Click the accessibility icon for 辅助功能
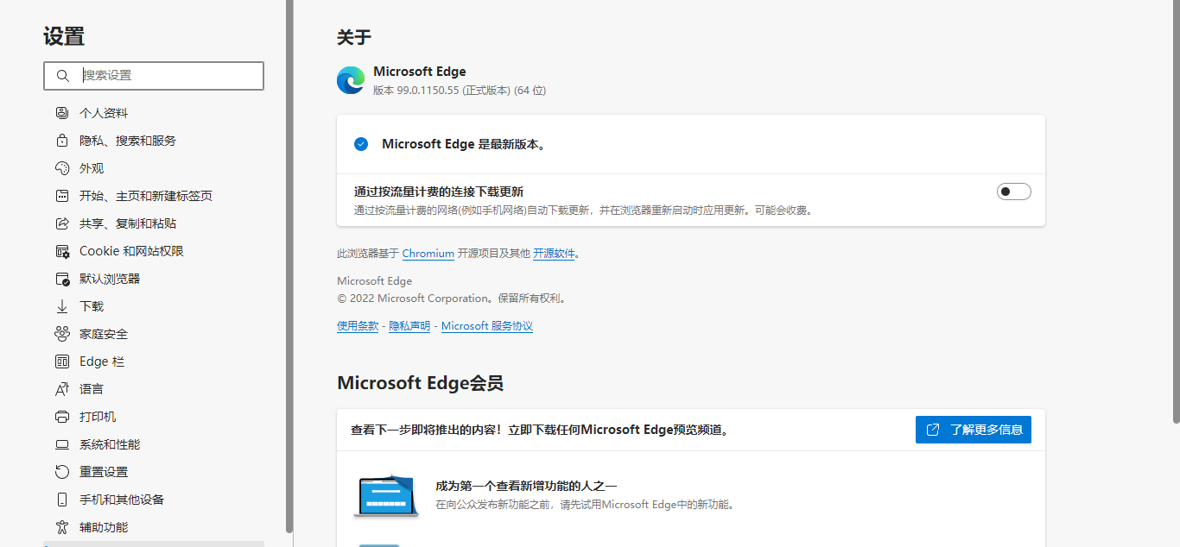This screenshot has width=1180, height=547. coord(62,527)
